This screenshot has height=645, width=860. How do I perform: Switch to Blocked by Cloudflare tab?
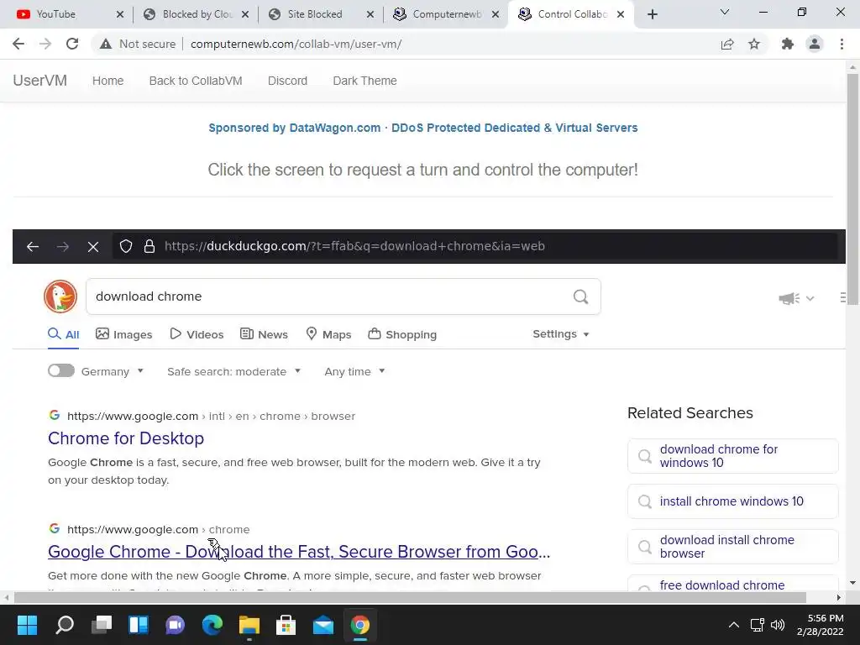(x=195, y=14)
